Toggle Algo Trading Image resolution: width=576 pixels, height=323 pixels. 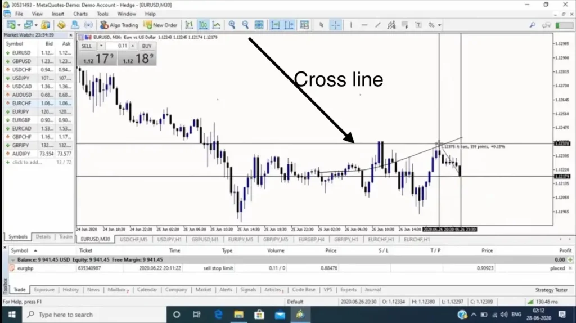tap(119, 25)
